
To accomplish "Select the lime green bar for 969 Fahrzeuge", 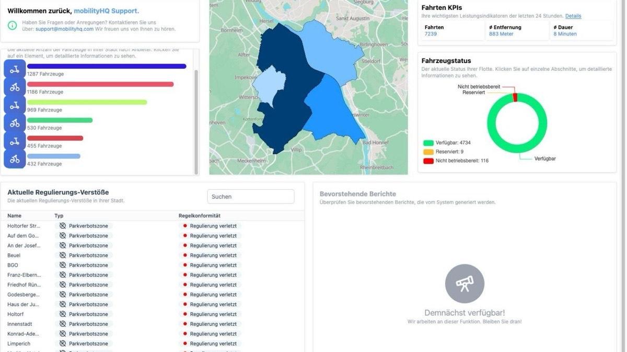I will click(x=87, y=102).
